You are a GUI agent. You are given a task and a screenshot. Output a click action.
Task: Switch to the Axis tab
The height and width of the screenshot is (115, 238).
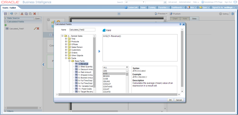click(x=185, y=19)
